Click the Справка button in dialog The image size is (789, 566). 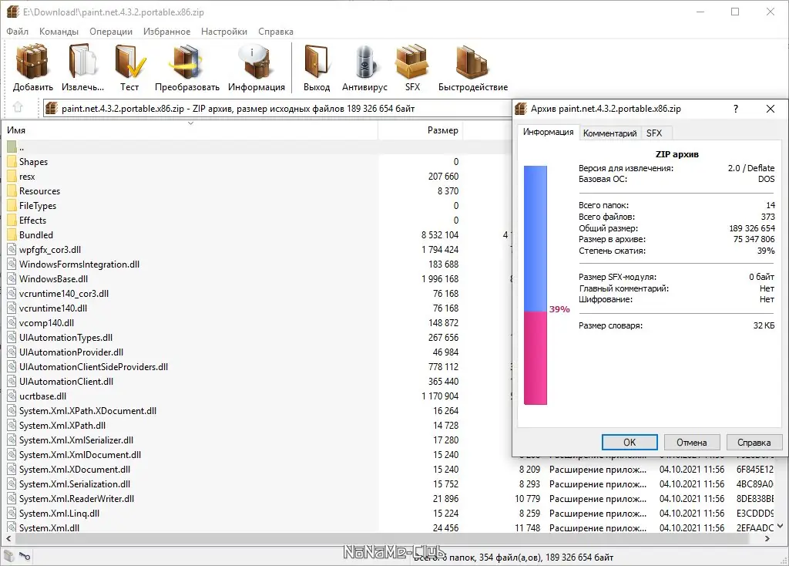[754, 442]
